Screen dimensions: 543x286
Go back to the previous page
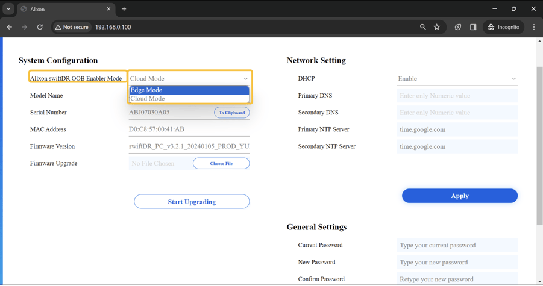pos(10,27)
